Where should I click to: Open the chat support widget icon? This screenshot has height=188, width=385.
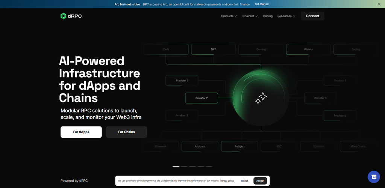[374, 177]
